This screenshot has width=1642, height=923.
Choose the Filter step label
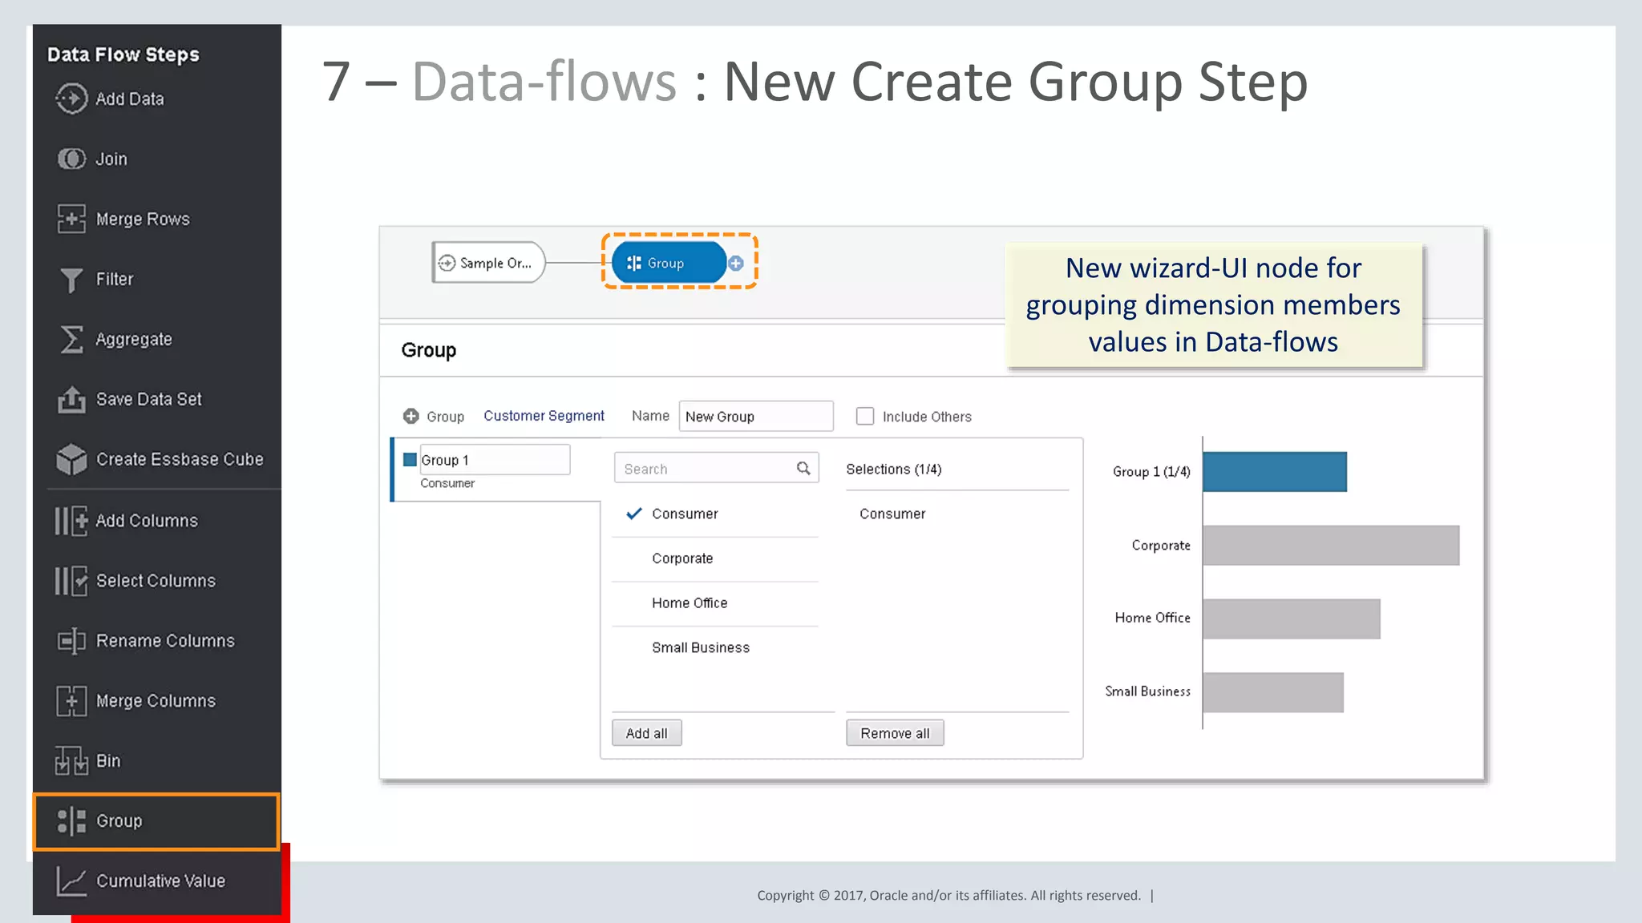pyautogui.click(x=115, y=280)
